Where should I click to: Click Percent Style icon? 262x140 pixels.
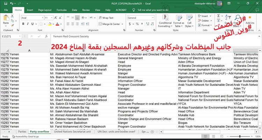tap(137, 24)
